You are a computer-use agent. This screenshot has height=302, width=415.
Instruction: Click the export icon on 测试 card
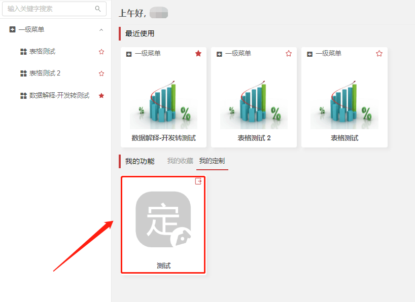199,181
